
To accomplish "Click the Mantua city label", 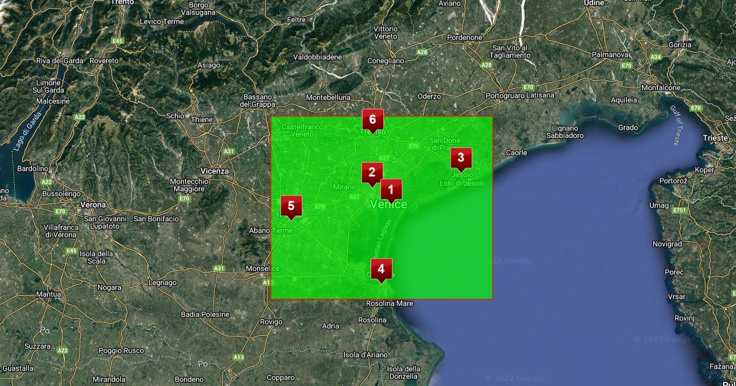I will 48,294.
